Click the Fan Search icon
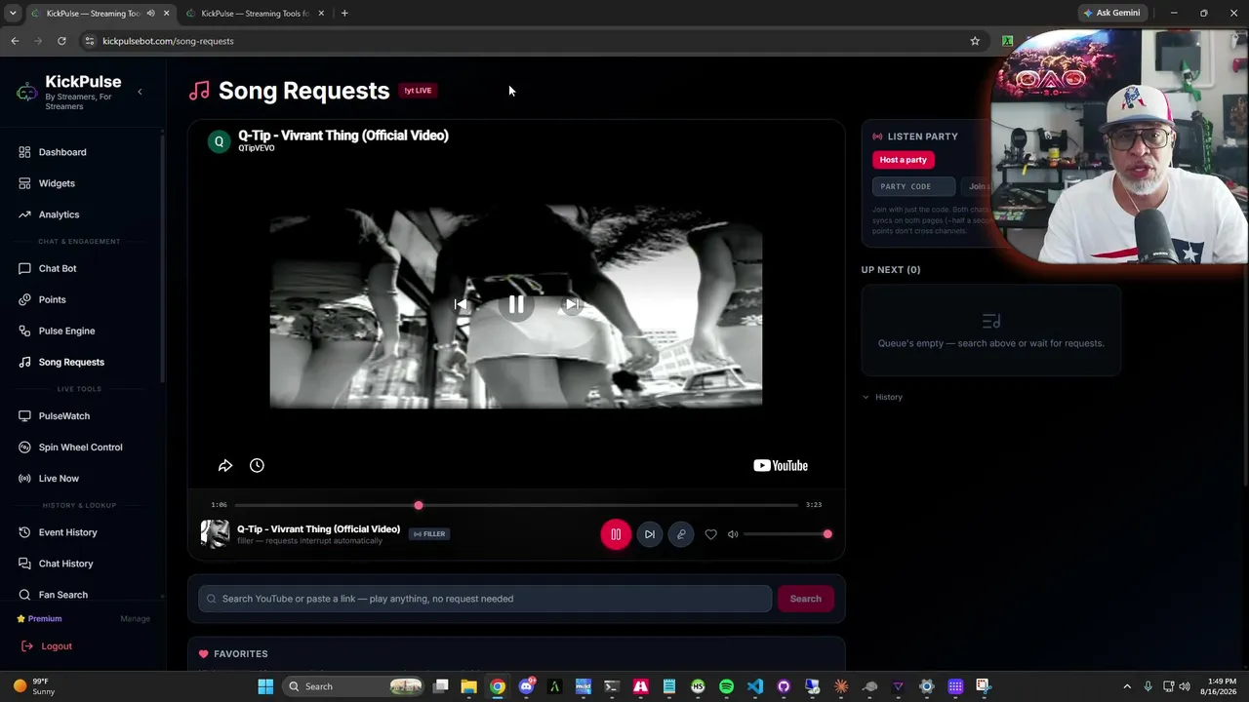The height and width of the screenshot is (702, 1249). pos(24,595)
